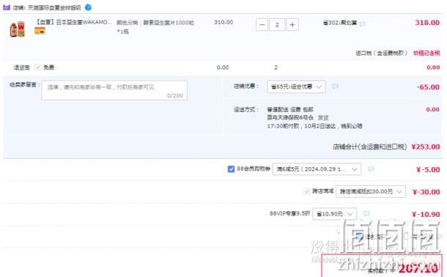Click the 310.00 unit price
This screenshot has width=447, height=277.
click(223, 22)
